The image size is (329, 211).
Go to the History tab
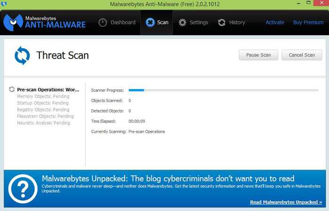(x=231, y=23)
